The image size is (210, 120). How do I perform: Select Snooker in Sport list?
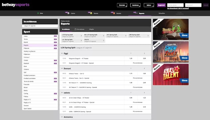(40, 105)
